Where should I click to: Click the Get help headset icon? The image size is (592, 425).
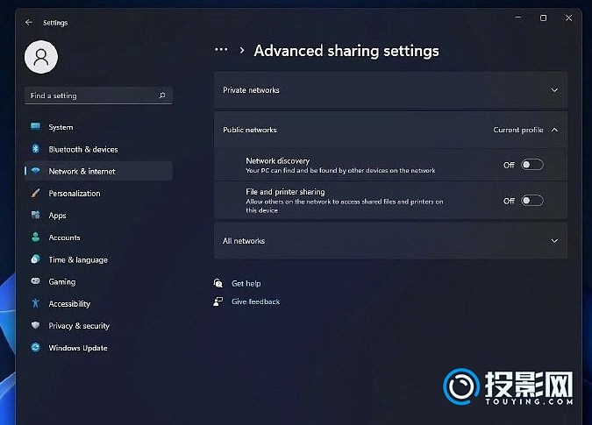[218, 283]
